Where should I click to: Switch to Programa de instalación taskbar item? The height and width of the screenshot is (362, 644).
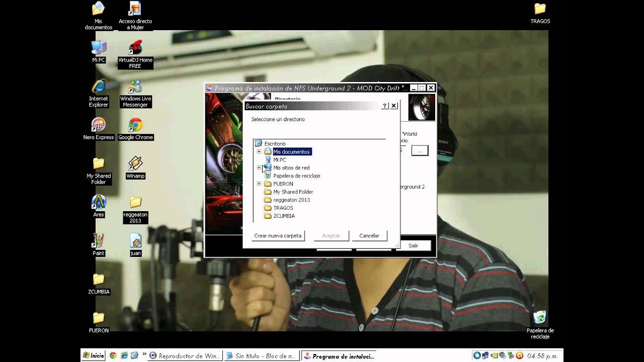[339, 356]
